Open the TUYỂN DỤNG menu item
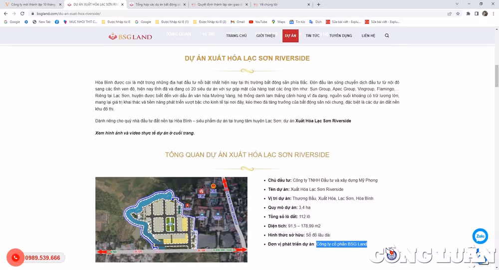 [340, 35]
